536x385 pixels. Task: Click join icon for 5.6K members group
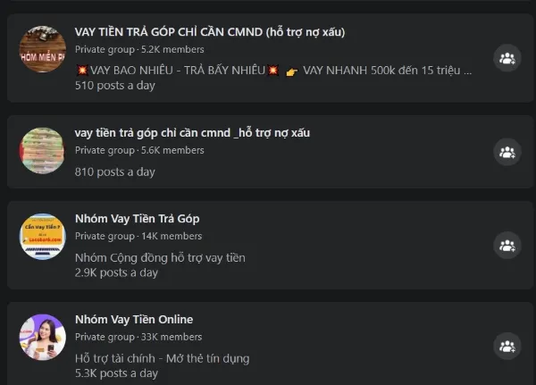(x=507, y=152)
